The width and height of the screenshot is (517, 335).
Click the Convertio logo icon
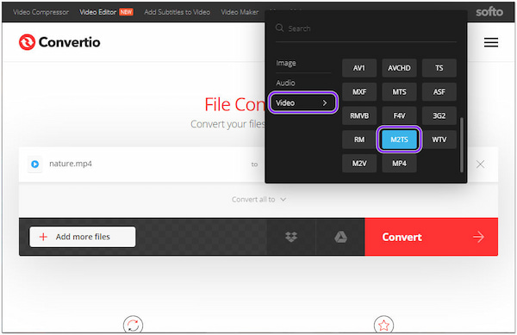27,42
